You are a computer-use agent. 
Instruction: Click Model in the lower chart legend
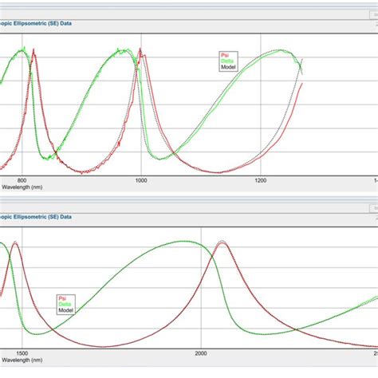(x=65, y=310)
